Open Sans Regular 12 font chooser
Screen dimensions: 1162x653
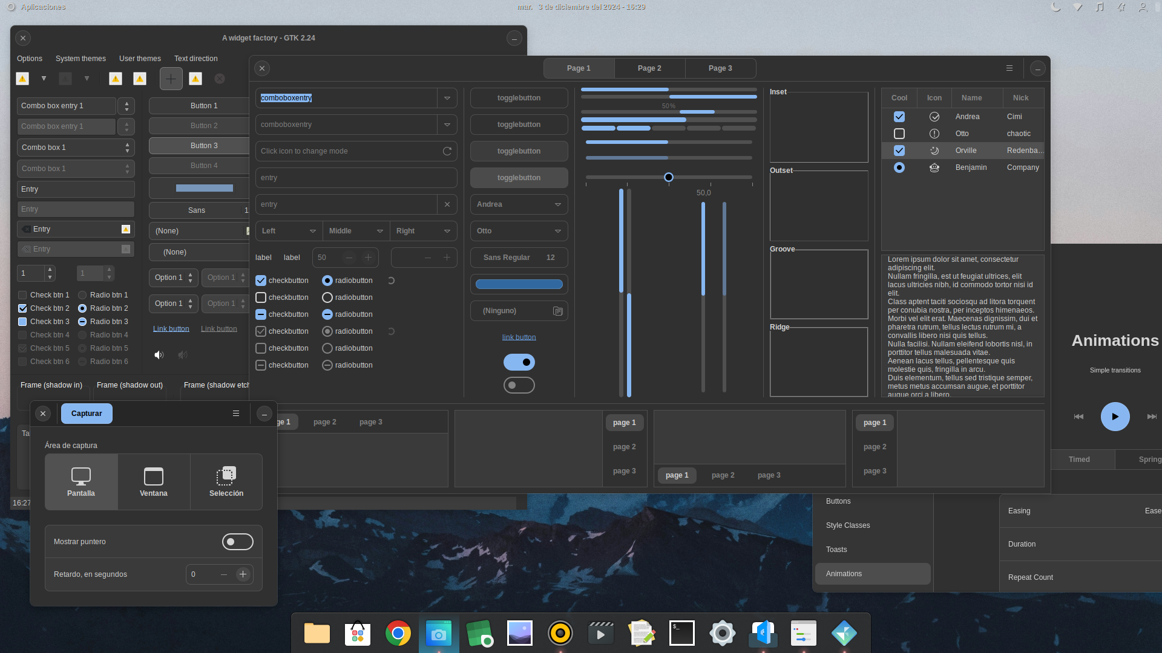coord(519,258)
